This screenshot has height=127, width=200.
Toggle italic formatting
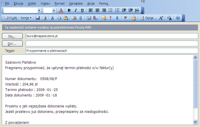pos(76,10)
